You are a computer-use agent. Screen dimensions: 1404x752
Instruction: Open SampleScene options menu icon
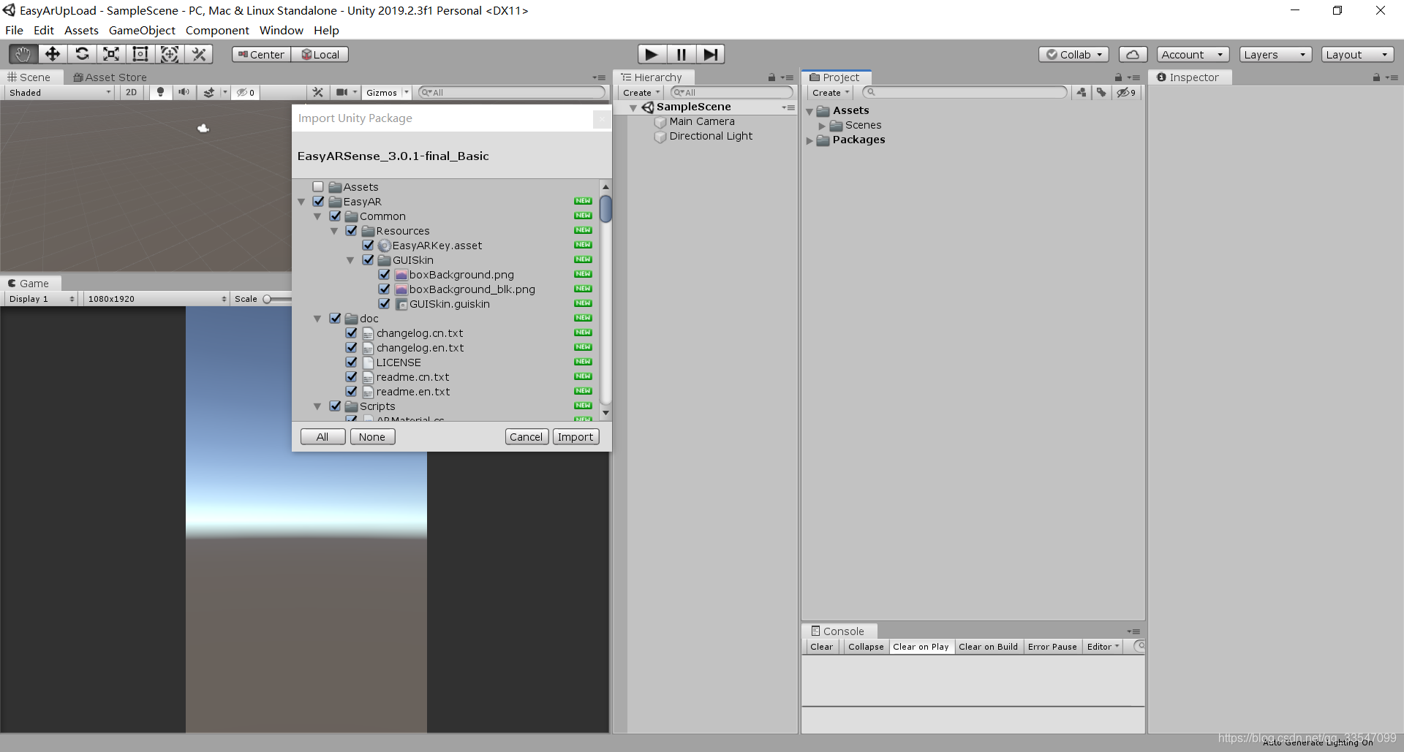pos(788,107)
